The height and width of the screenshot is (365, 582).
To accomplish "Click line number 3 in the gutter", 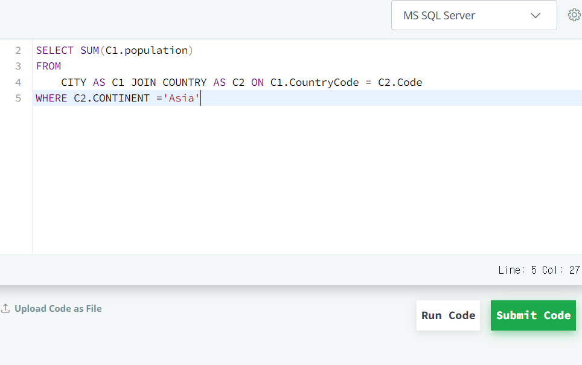I will 18,66.
